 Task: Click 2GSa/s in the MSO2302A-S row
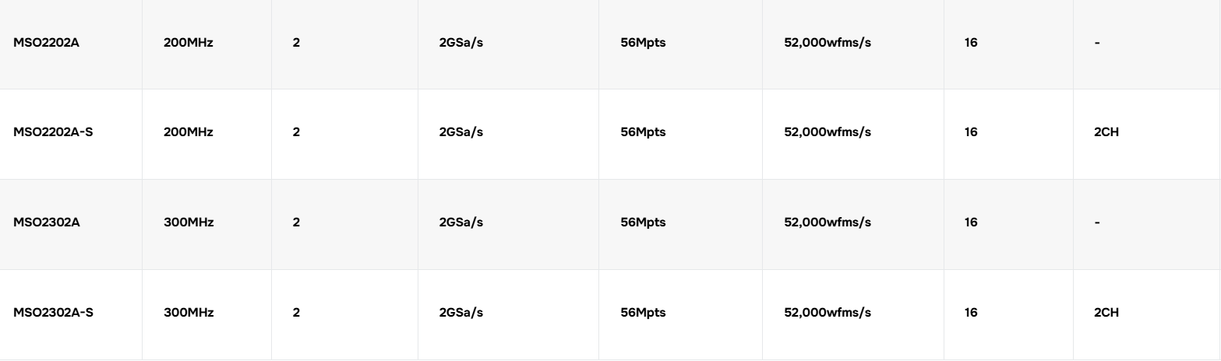point(461,313)
